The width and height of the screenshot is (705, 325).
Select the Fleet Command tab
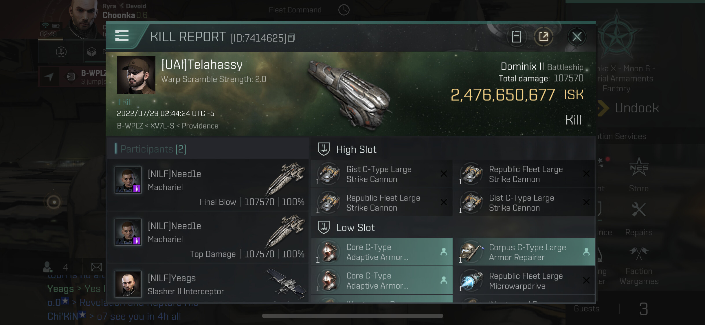(295, 10)
